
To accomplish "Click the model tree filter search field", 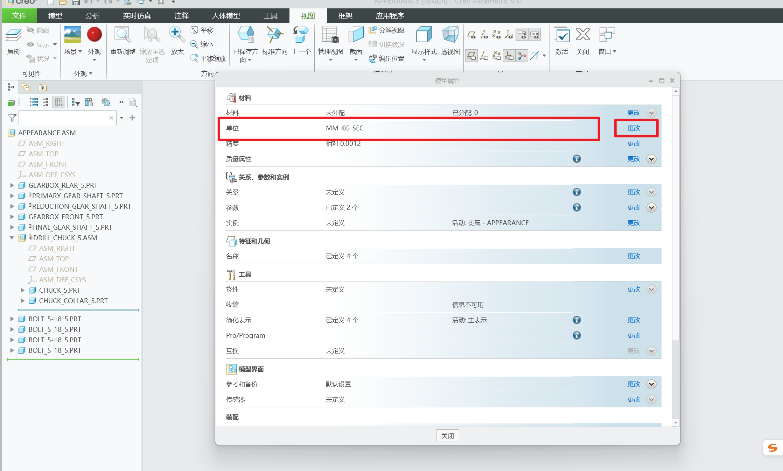I will pos(63,118).
